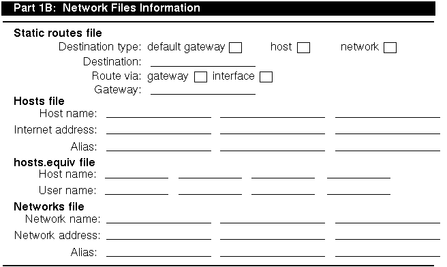Viewport: 447px width, 267px height.
Task: Tick the network destination type checkbox
Action: pos(390,48)
